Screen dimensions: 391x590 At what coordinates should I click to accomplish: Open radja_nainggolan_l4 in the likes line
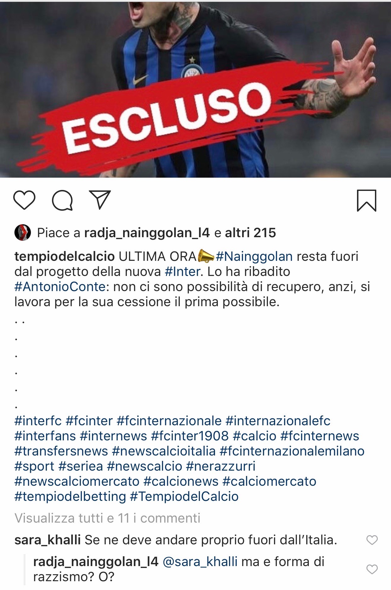tap(147, 233)
